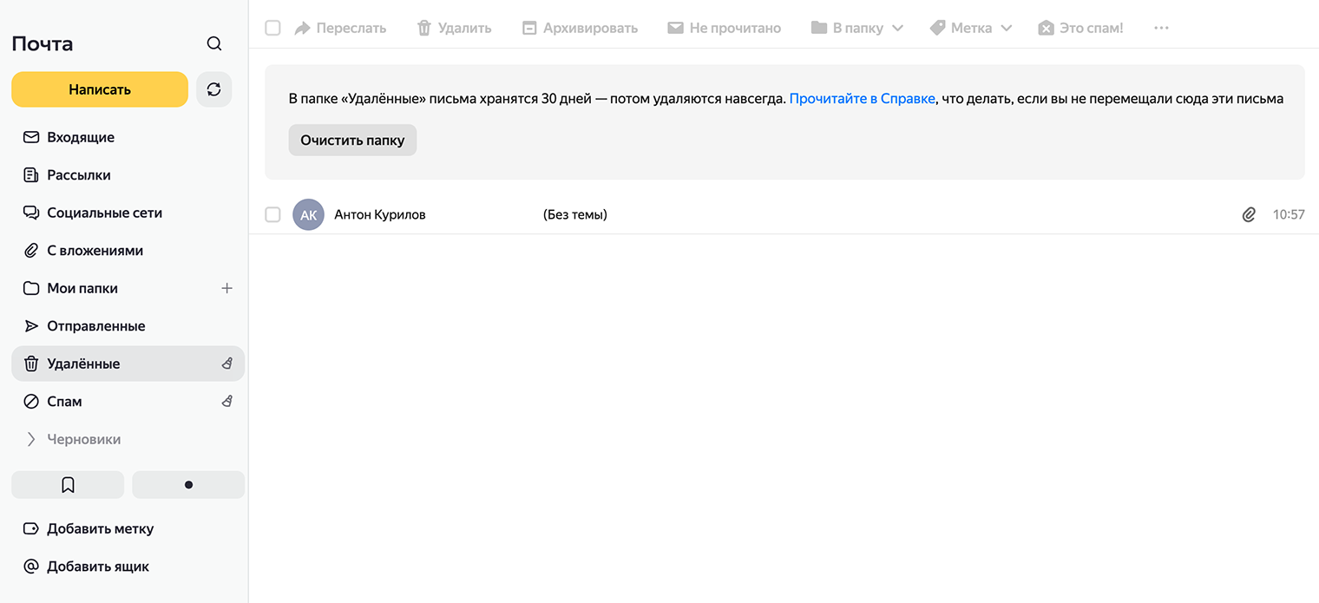The image size is (1319, 603).
Task: Open the Метка dropdown
Action: pyautogui.click(x=971, y=28)
